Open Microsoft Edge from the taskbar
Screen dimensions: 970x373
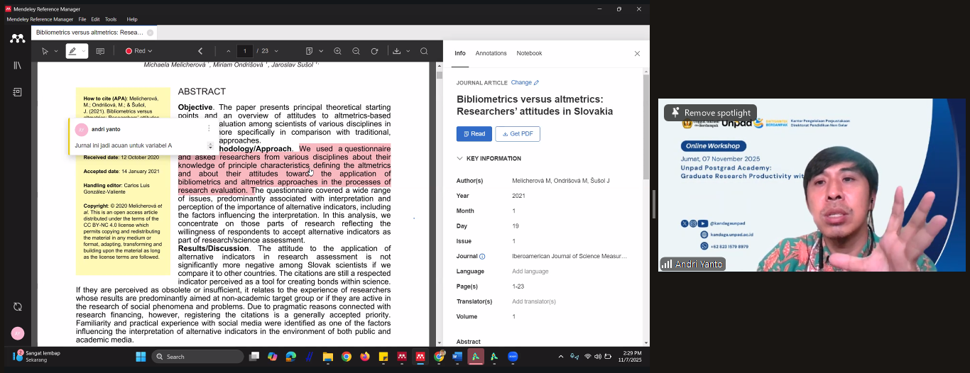291,357
